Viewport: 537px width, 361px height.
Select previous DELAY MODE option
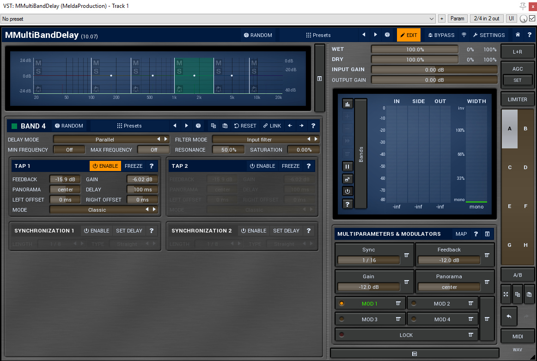point(159,139)
